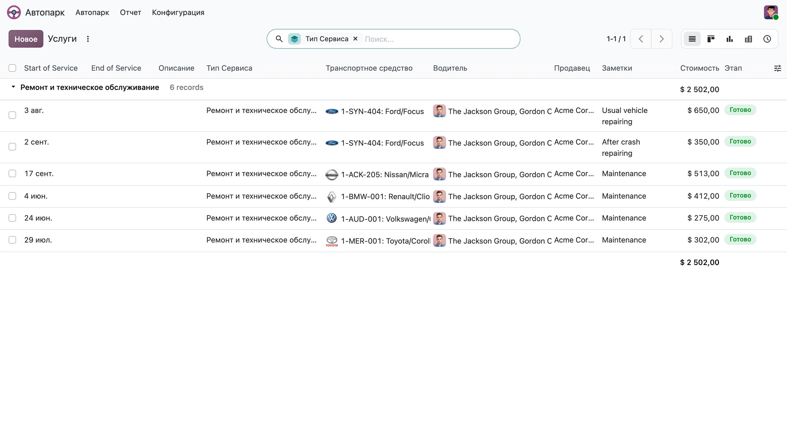This screenshot has width=787, height=439.
Task: Open optional columns settings icon
Action: click(778, 68)
